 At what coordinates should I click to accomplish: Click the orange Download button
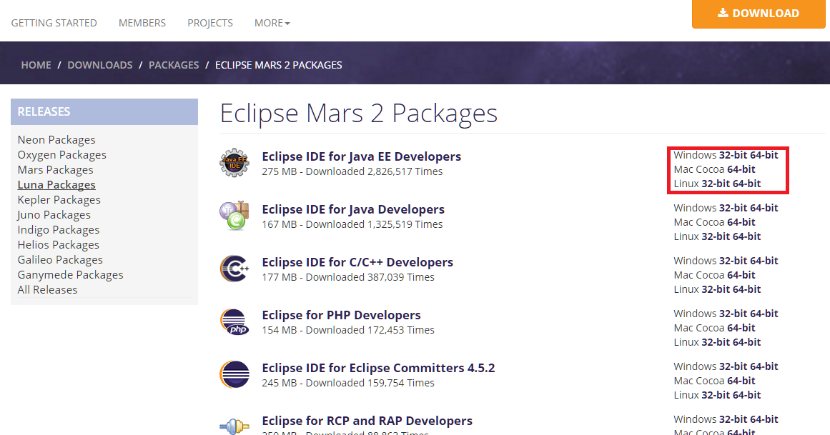tap(759, 14)
